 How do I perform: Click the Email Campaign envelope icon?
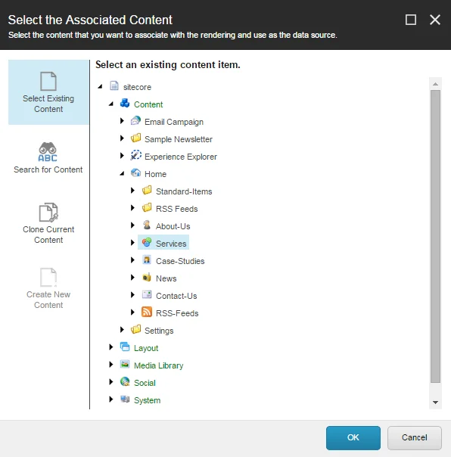pos(135,120)
